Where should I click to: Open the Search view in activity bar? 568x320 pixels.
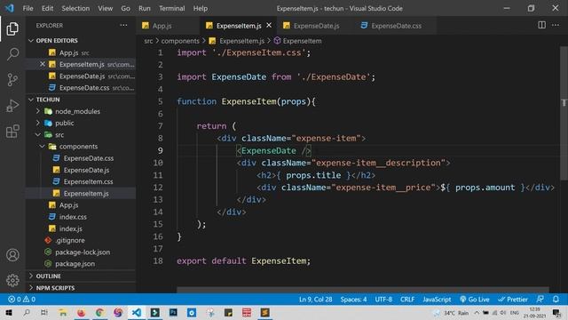pos(12,54)
